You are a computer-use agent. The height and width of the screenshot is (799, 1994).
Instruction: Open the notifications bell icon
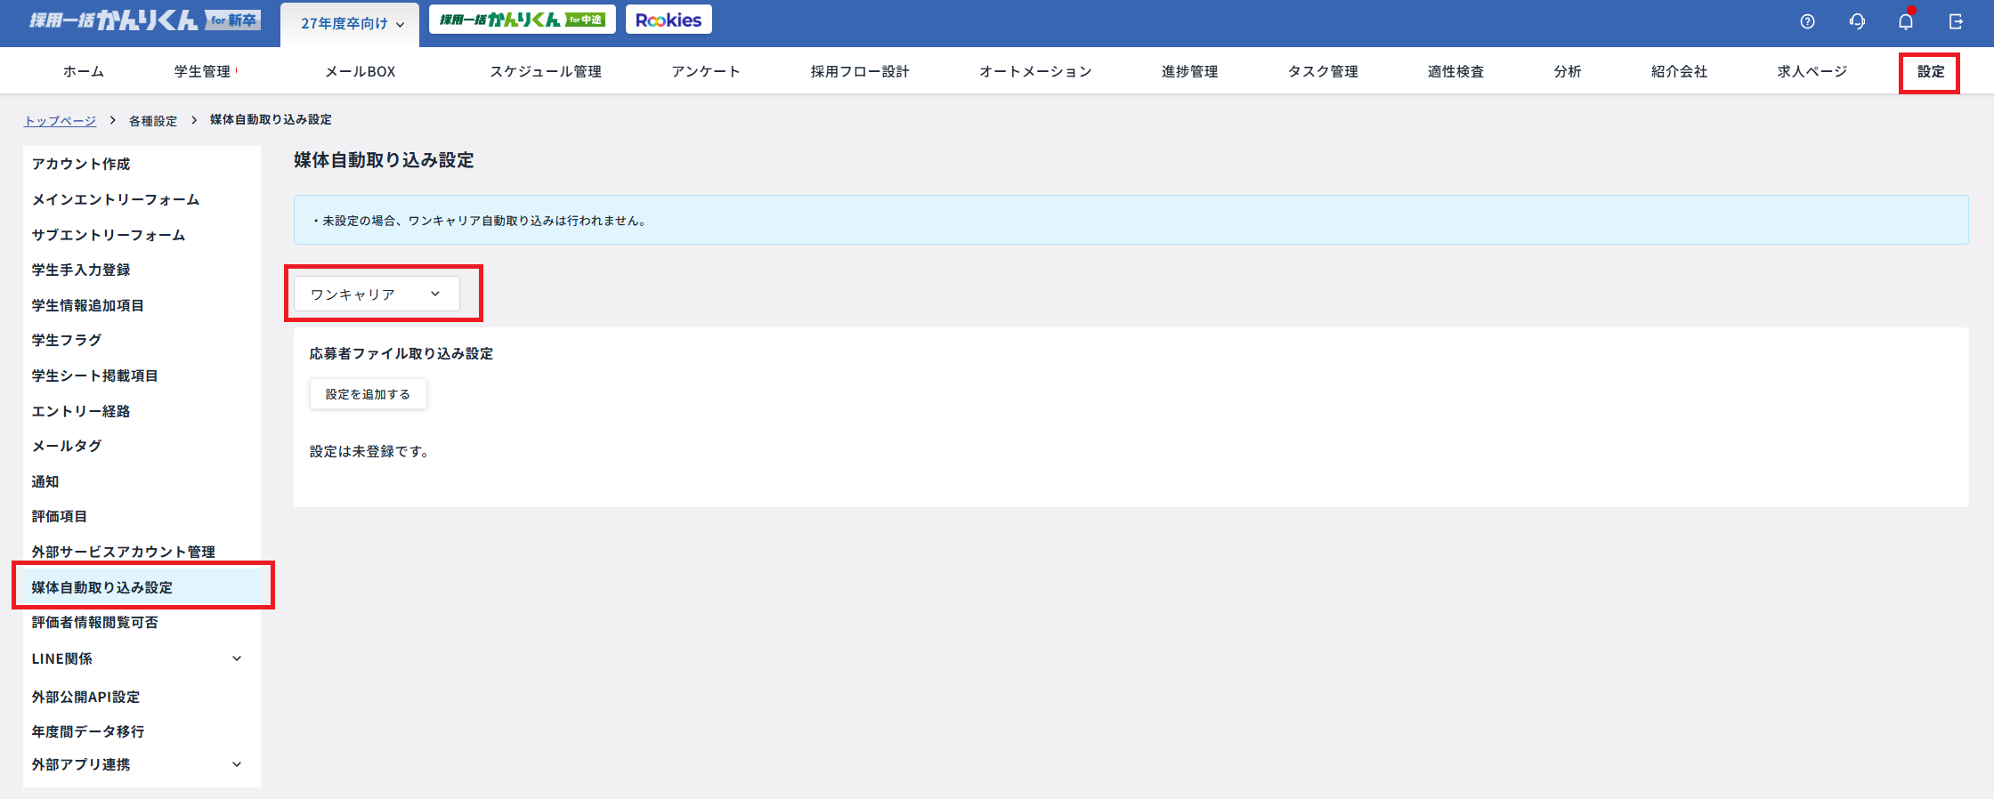1906,21
